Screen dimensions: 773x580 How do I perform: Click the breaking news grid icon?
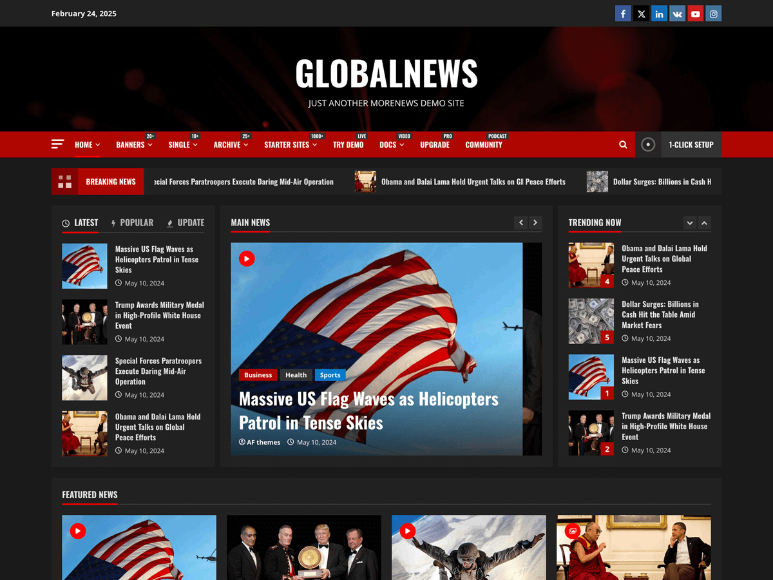pos(64,182)
